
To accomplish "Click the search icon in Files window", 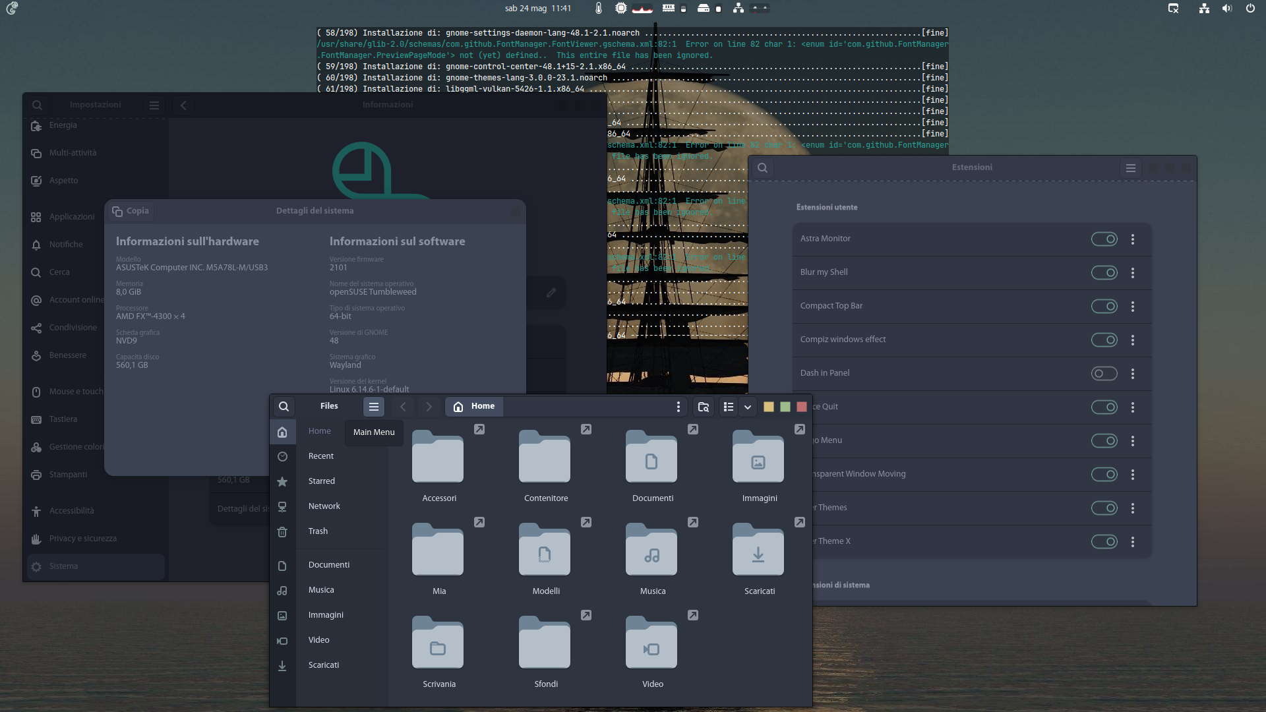I will [284, 407].
